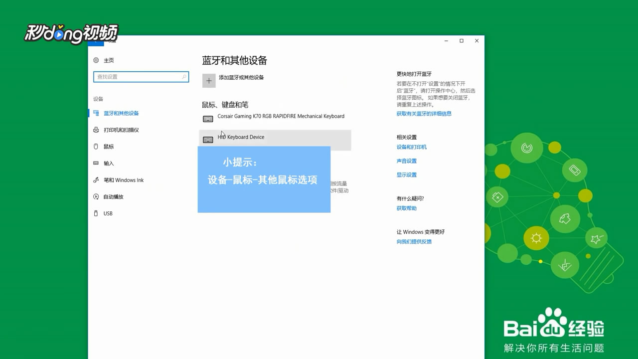Viewport: 638px width, 359px height.
Task: Click the search settings input field
Action: click(141, 77)
